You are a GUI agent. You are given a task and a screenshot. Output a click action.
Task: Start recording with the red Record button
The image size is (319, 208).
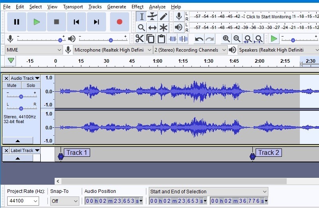[x=119, y=22]
